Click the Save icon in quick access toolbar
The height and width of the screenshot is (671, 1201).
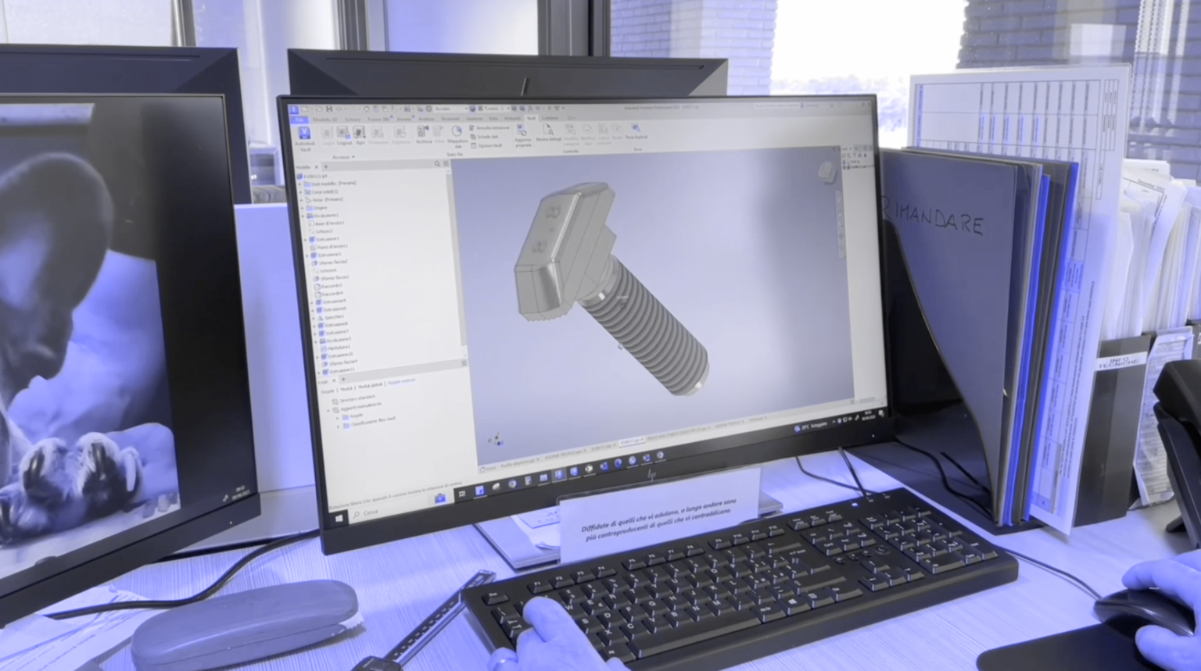point(329,109)
